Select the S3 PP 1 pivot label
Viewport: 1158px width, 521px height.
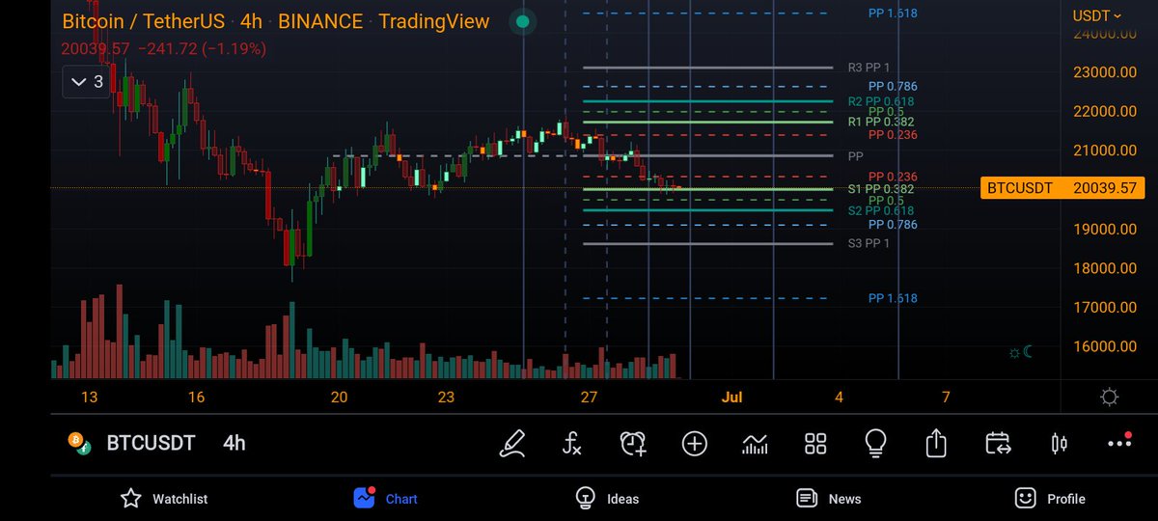[868, 244]
